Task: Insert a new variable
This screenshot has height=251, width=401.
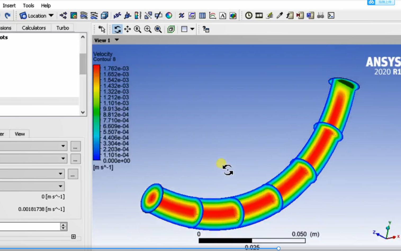Action: (181, 16)
